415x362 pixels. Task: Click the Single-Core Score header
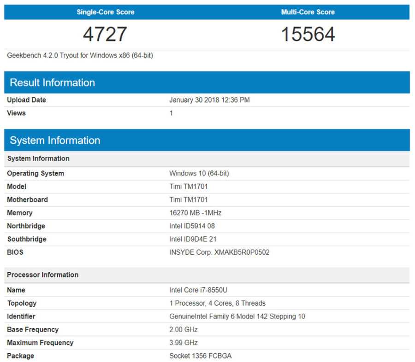click(x=105, y=12)
